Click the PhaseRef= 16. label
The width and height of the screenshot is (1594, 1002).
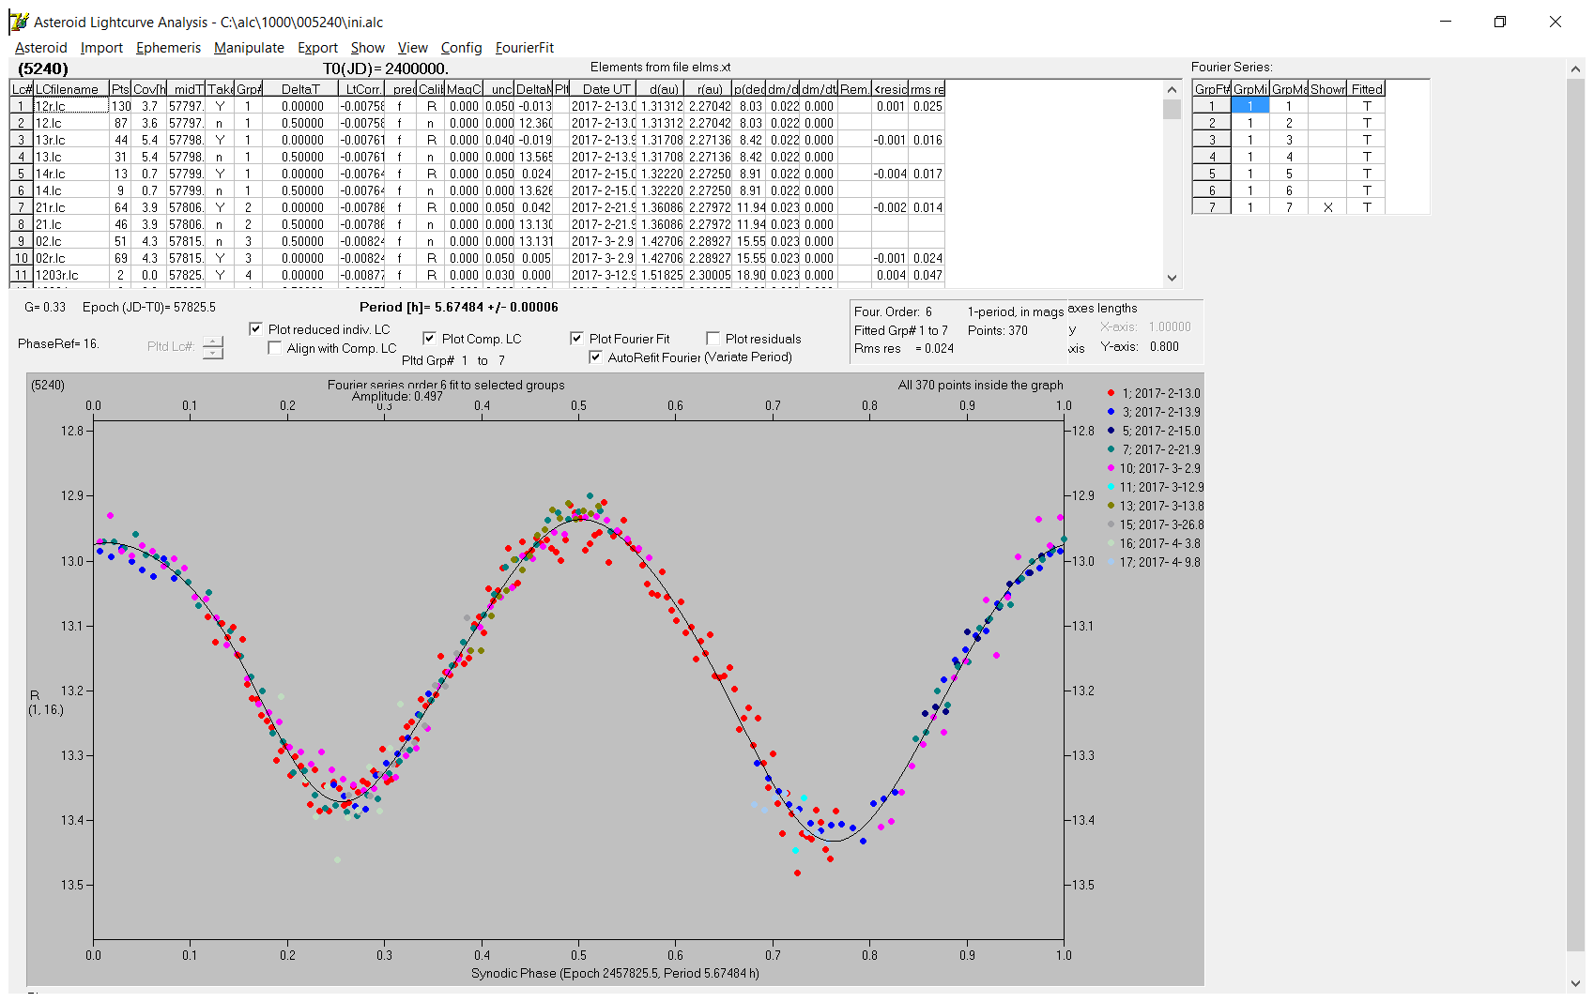[x=58, y=344]
